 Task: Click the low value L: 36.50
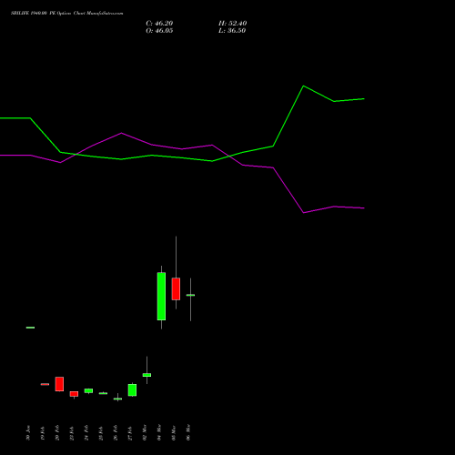pyautogui.click(x=232, y=31)
